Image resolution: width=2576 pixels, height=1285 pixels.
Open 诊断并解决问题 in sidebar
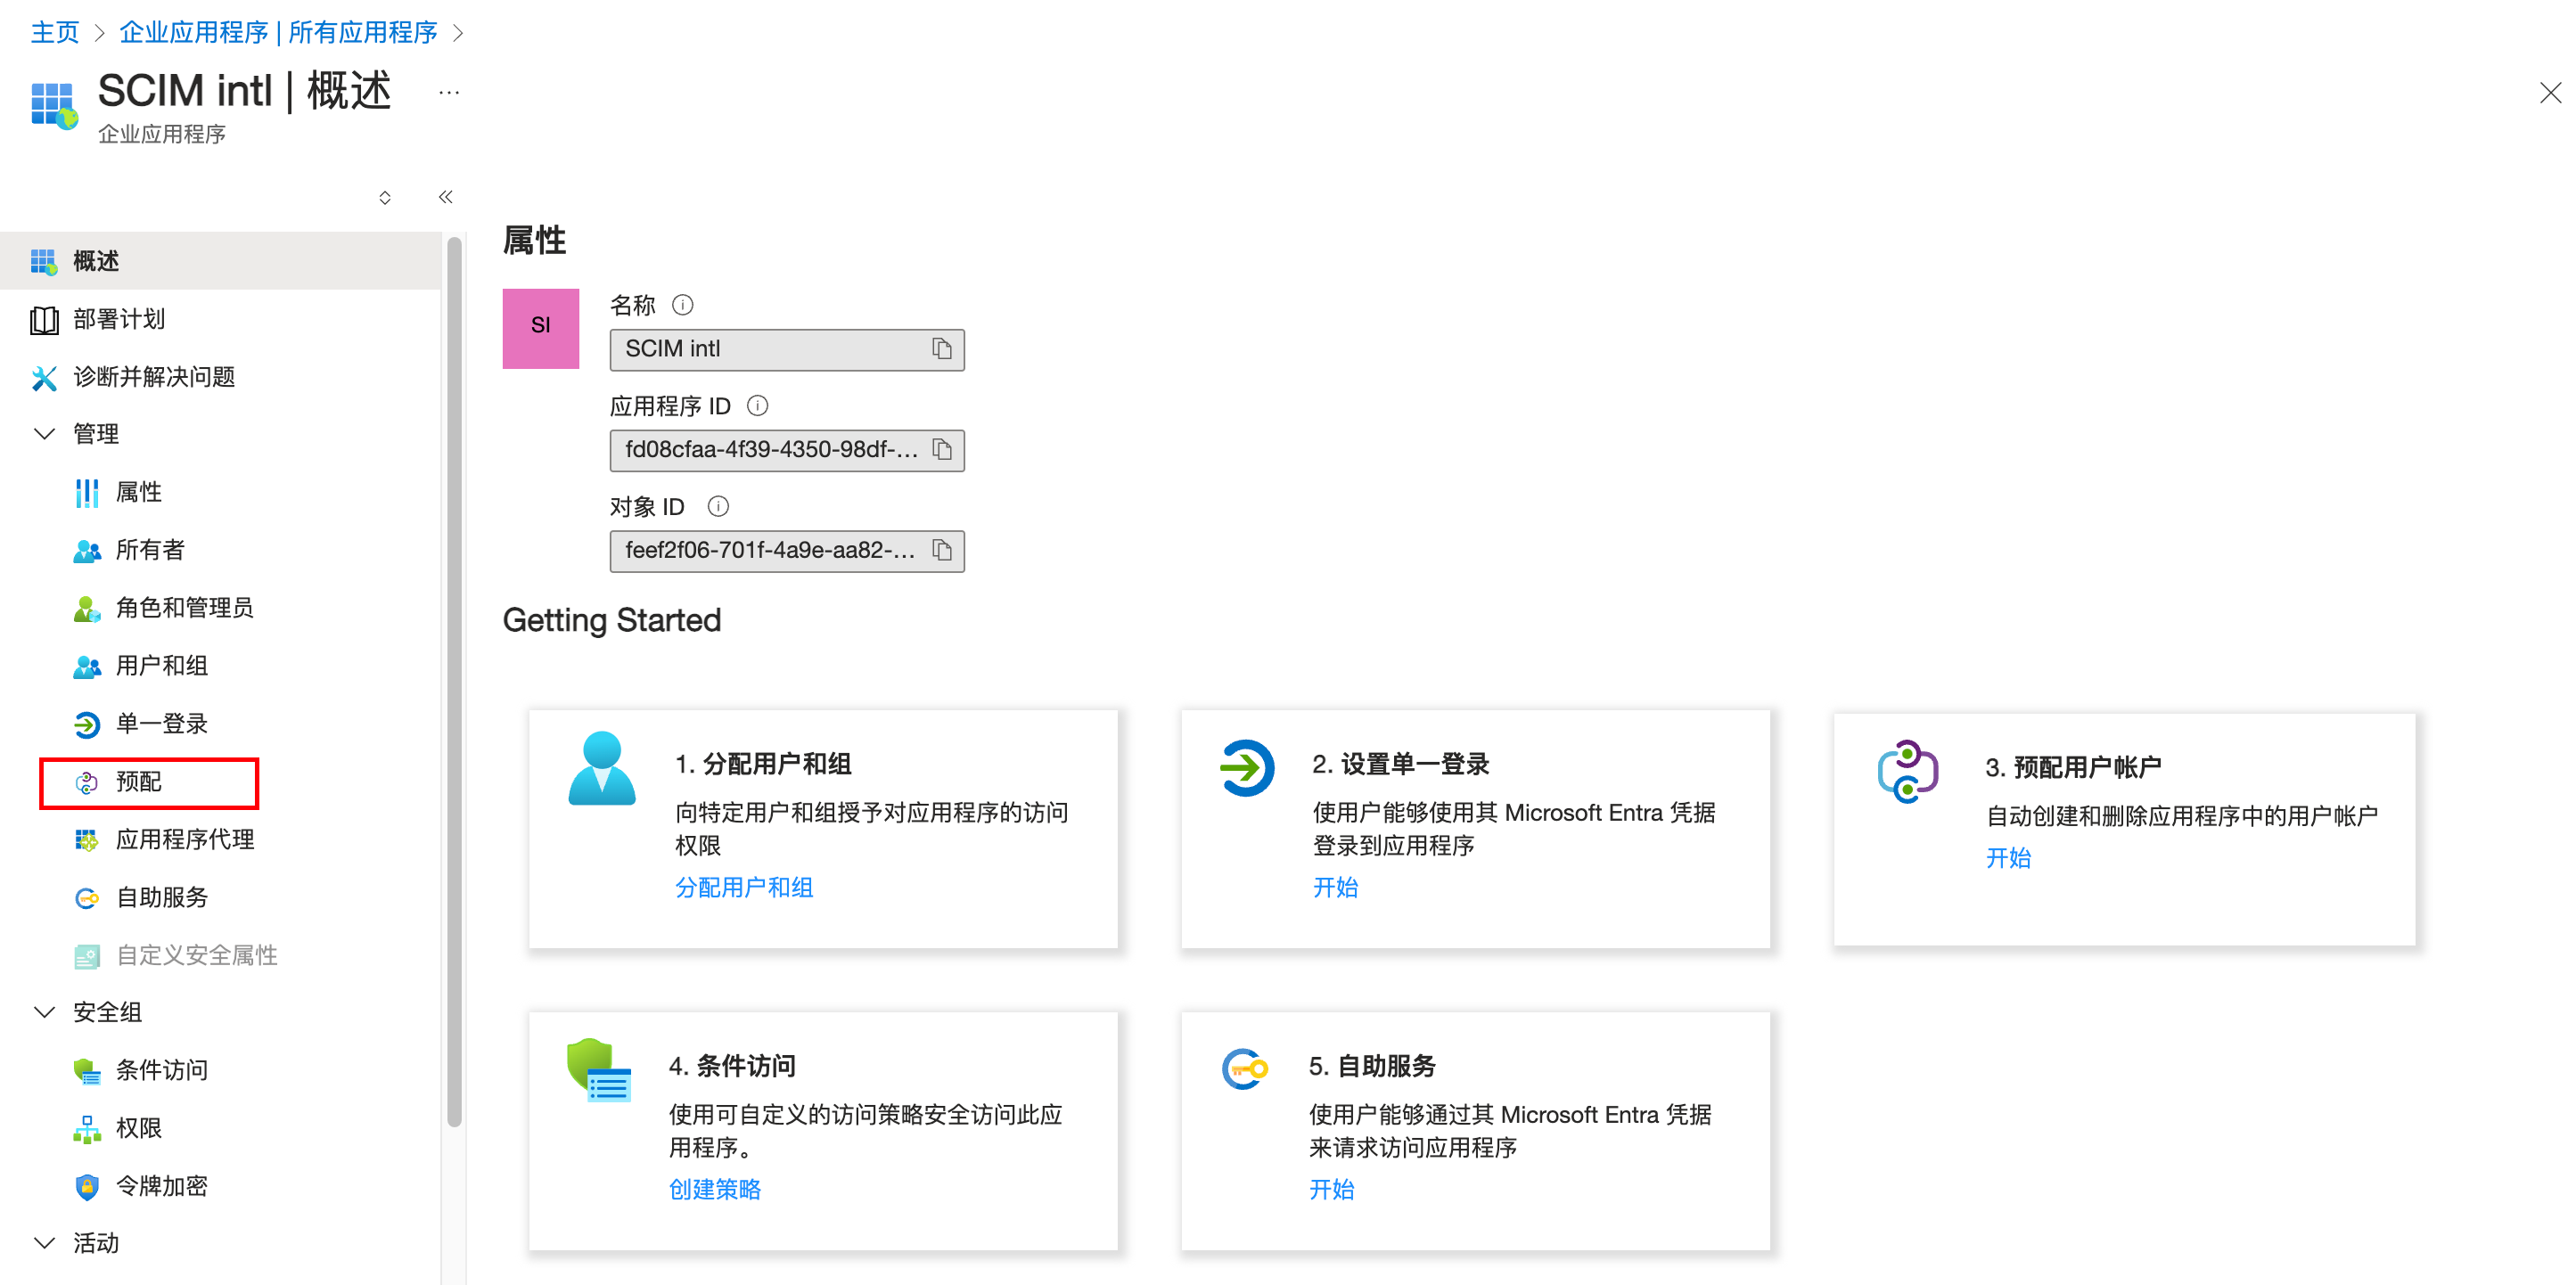[x=154, y=377]
